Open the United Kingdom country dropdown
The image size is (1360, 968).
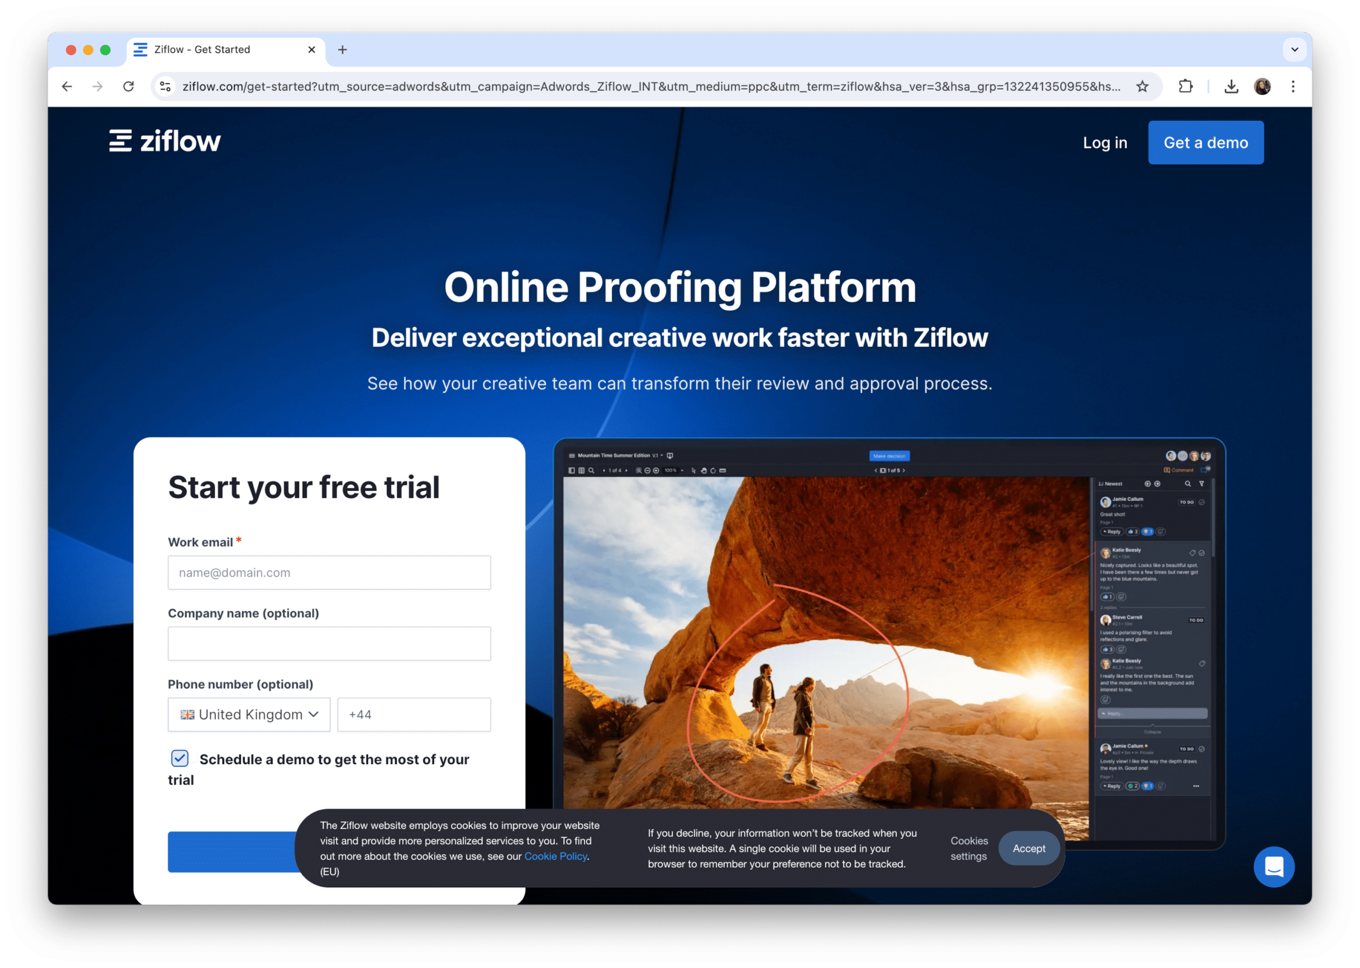point(249,714)
